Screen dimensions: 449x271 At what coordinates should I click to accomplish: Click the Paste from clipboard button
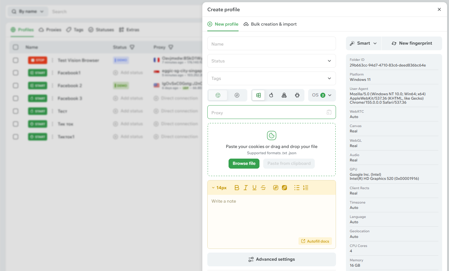pos(289,164)
